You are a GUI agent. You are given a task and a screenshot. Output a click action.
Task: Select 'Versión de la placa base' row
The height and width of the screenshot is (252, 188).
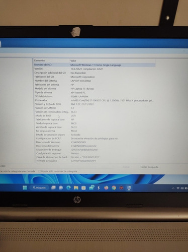point(95,127)
